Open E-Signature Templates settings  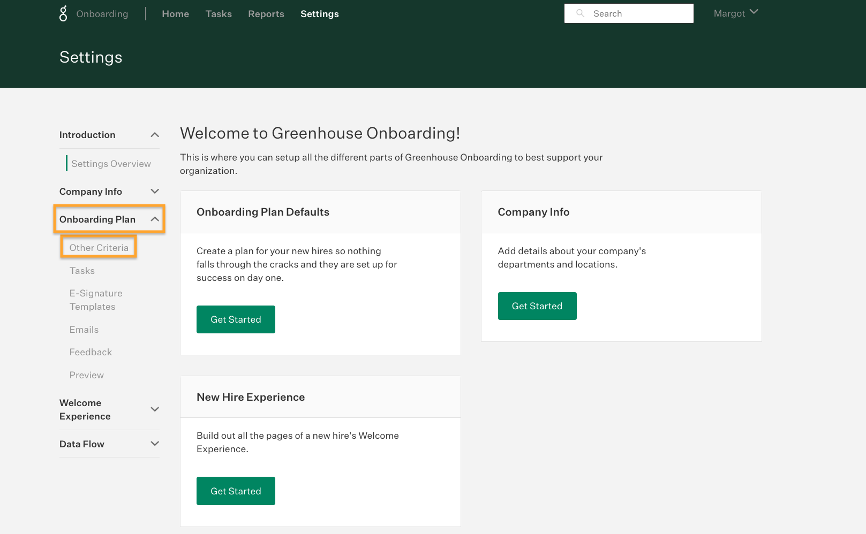click(96, 300)
